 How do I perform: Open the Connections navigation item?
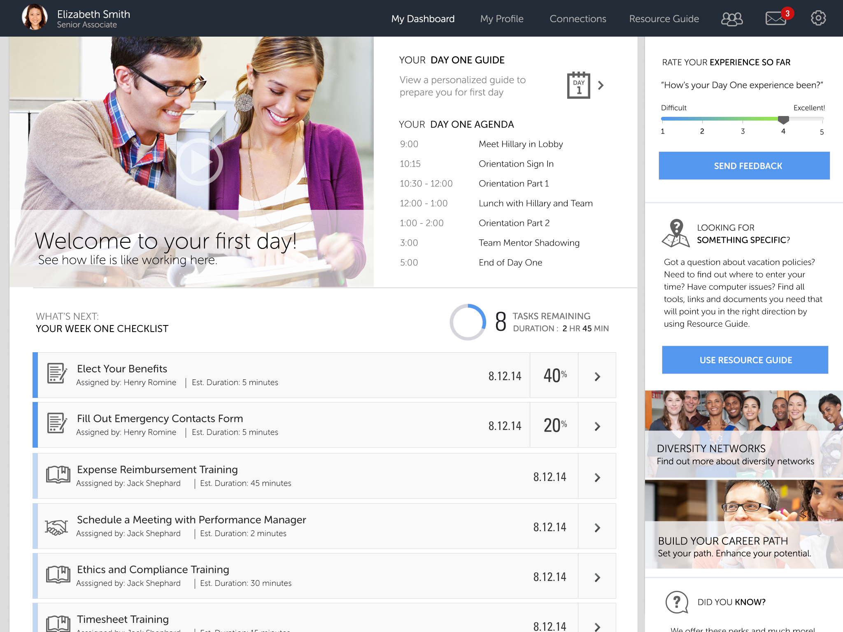click(578, 19)
